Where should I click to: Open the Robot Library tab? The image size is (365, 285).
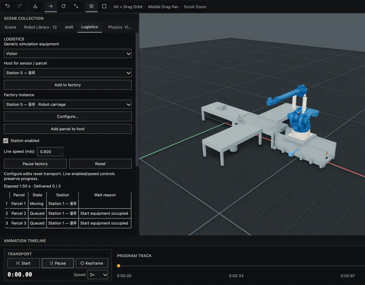click(x=40, y=27)
